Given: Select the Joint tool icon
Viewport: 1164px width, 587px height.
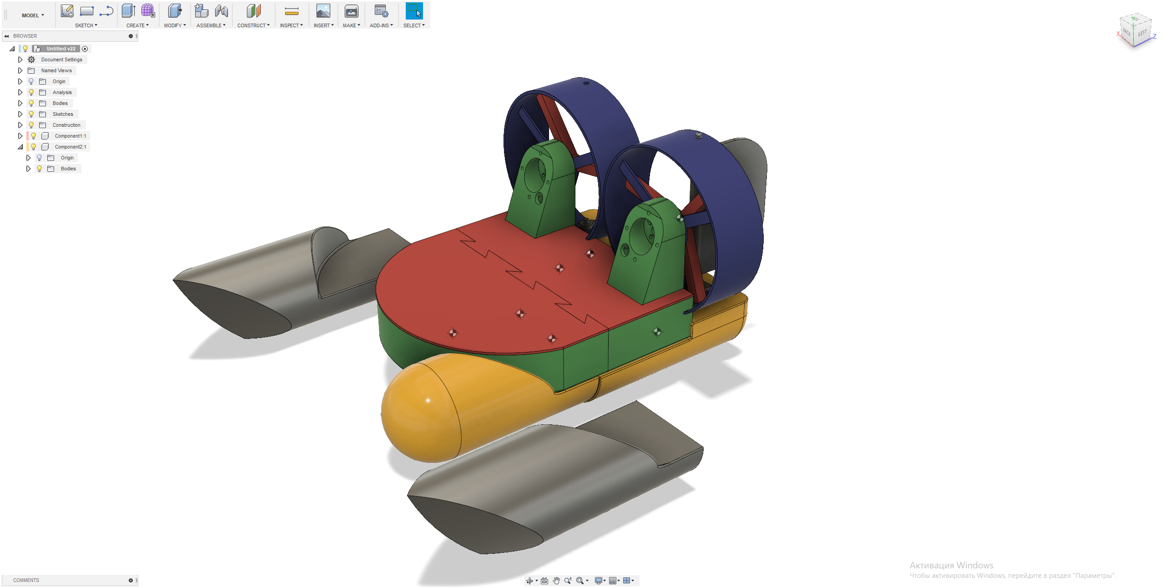Looking at the screenshot, I should pyautogui.click(x=222, y=11).
